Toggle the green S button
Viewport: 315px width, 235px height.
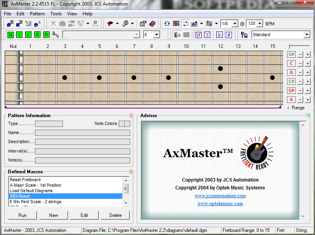[37, 35]
